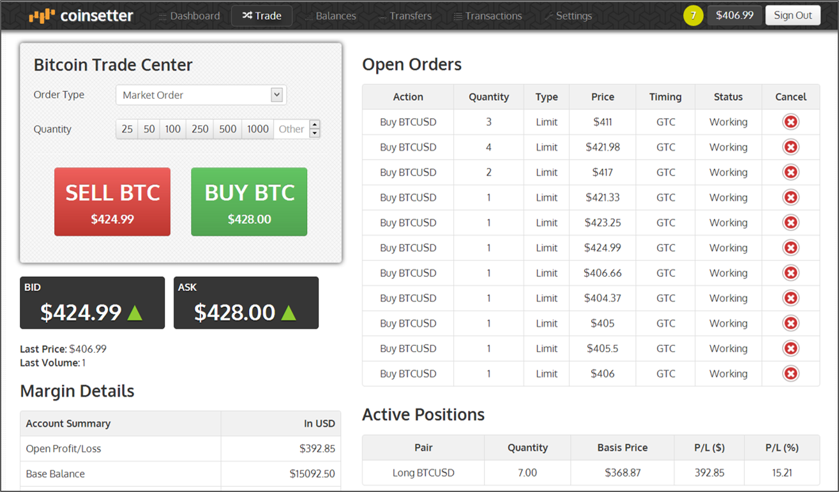The width and height of the screenshot is (839, 492).
Task: Cancel the $411 limit buy order
Action: coord(790,122)
